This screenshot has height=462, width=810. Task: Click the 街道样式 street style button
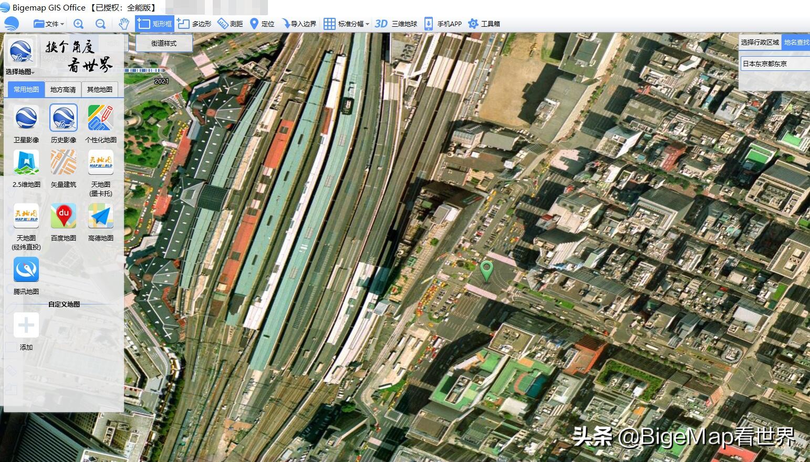(163, 44)
